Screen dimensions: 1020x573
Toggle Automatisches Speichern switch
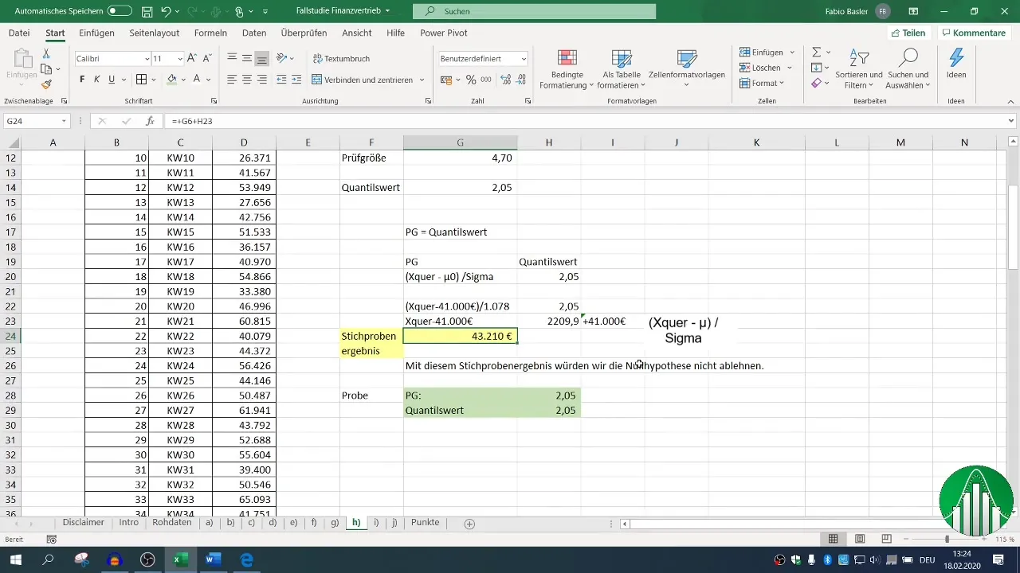point(120,11)
